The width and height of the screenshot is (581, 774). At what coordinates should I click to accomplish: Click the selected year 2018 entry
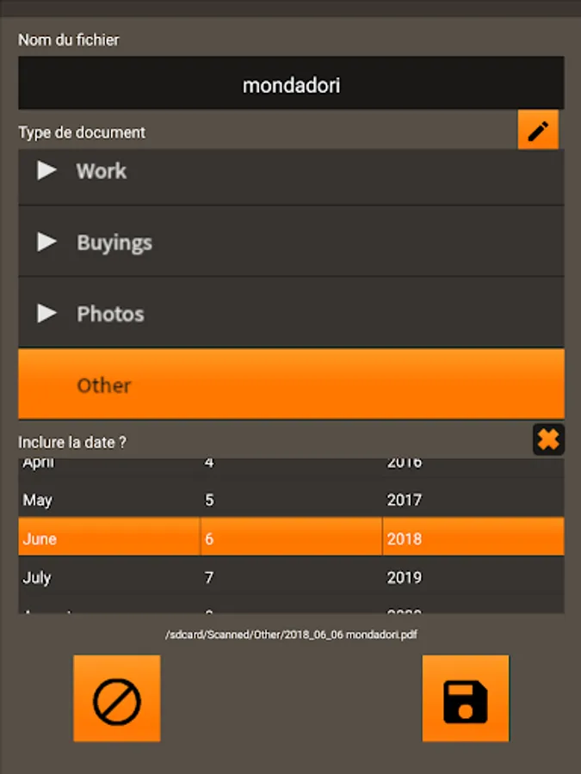pos(405,538)
